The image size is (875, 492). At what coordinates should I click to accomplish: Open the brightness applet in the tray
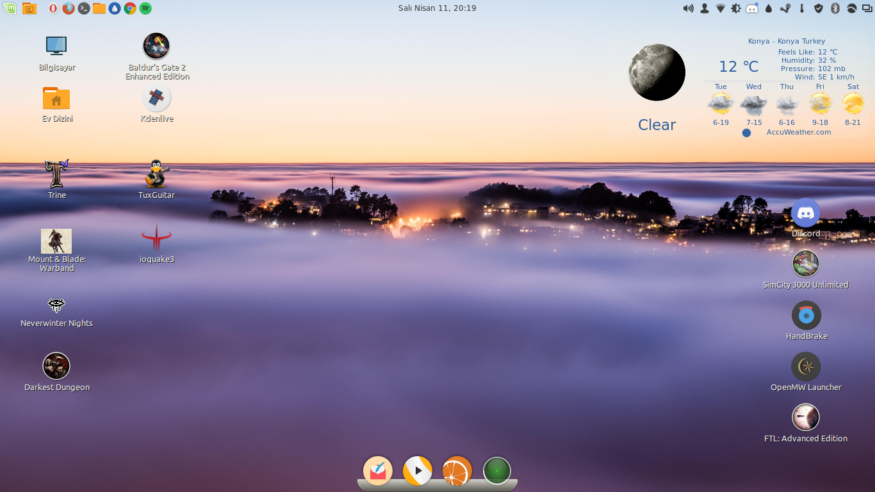(737, 8)
